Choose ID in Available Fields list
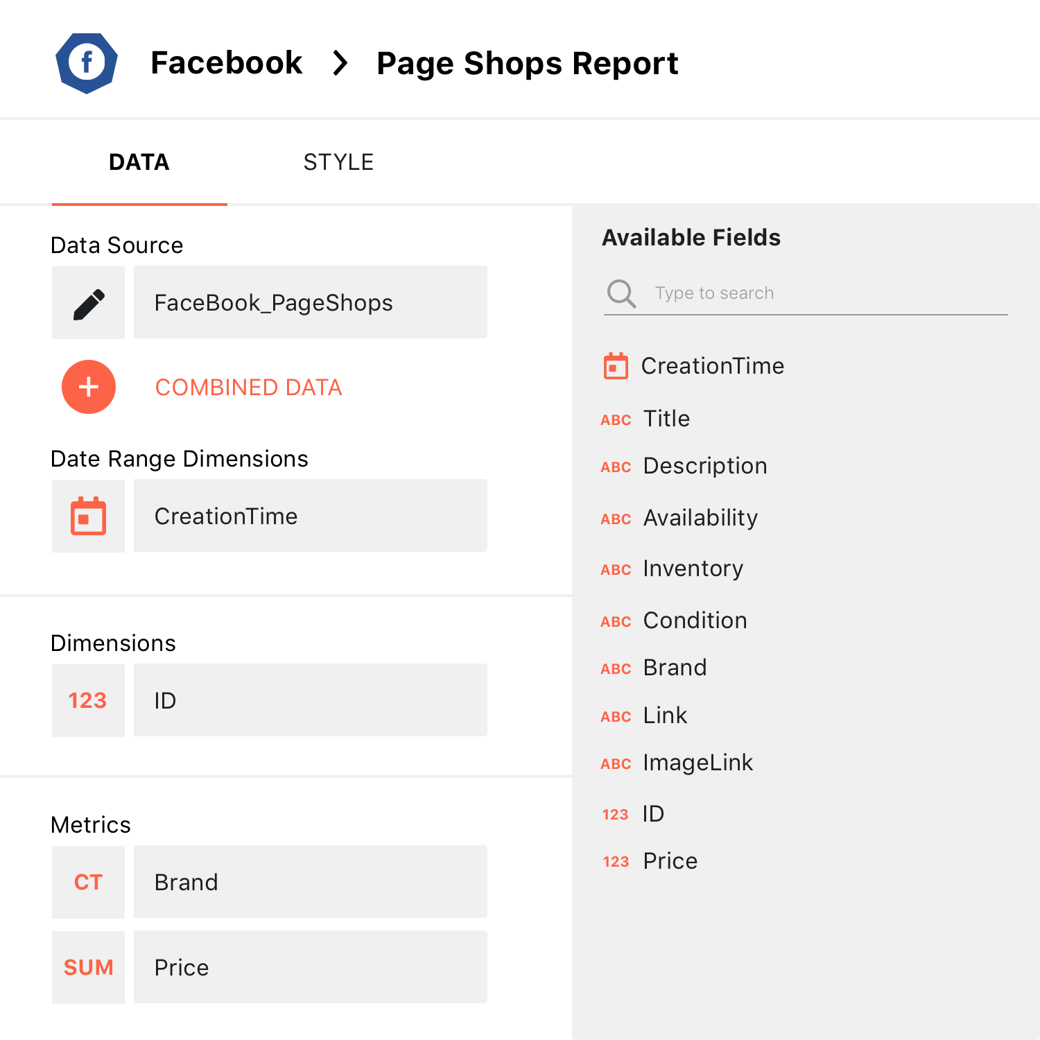 tap(653, 814)
